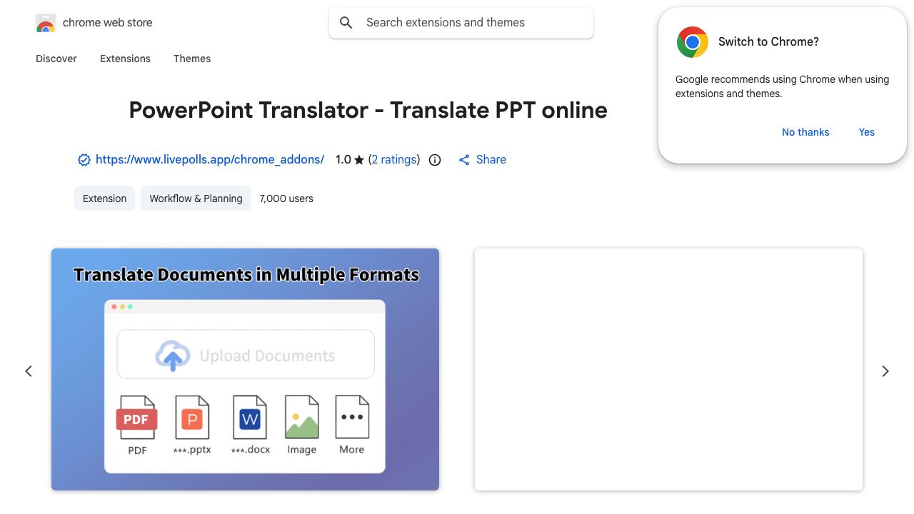Screen dimensions: 914x514
Task: Click the PowerPoint Translator page heading
Action: (368, 110)
